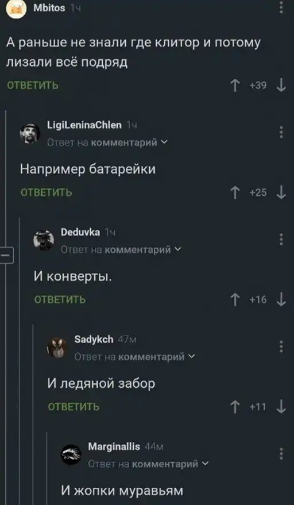
Task: Reply to the 'И конверты' comment
Action: tap(60, 299)
